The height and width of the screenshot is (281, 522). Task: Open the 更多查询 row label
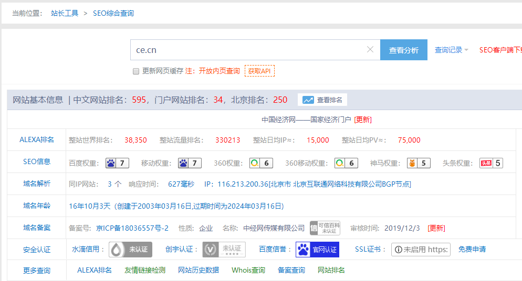coord(37,271)
